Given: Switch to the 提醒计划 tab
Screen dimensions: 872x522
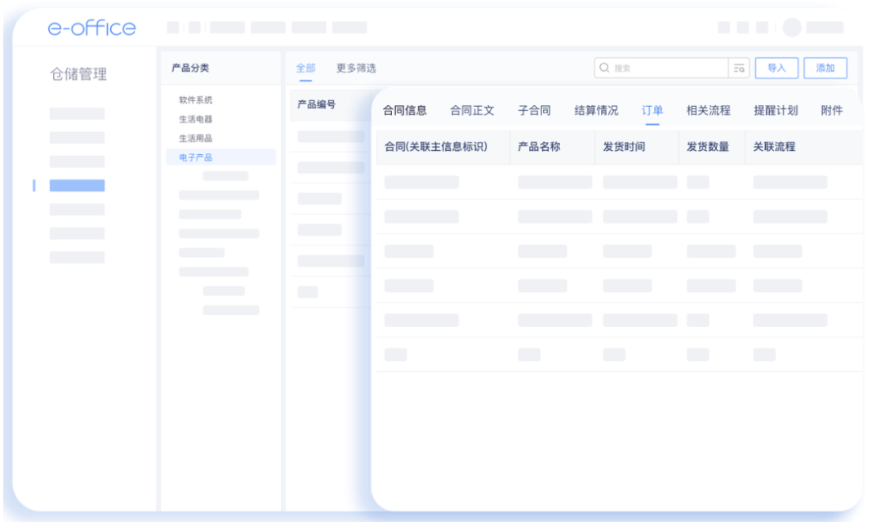Looking at the screenshot, I should 776,111.
